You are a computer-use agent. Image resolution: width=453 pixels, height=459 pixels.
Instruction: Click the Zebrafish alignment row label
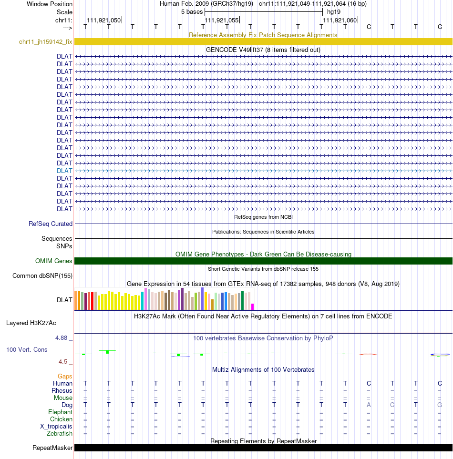60,434
